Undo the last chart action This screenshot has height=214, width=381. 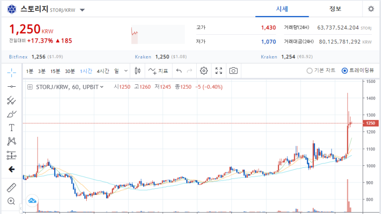pos(179,71)
